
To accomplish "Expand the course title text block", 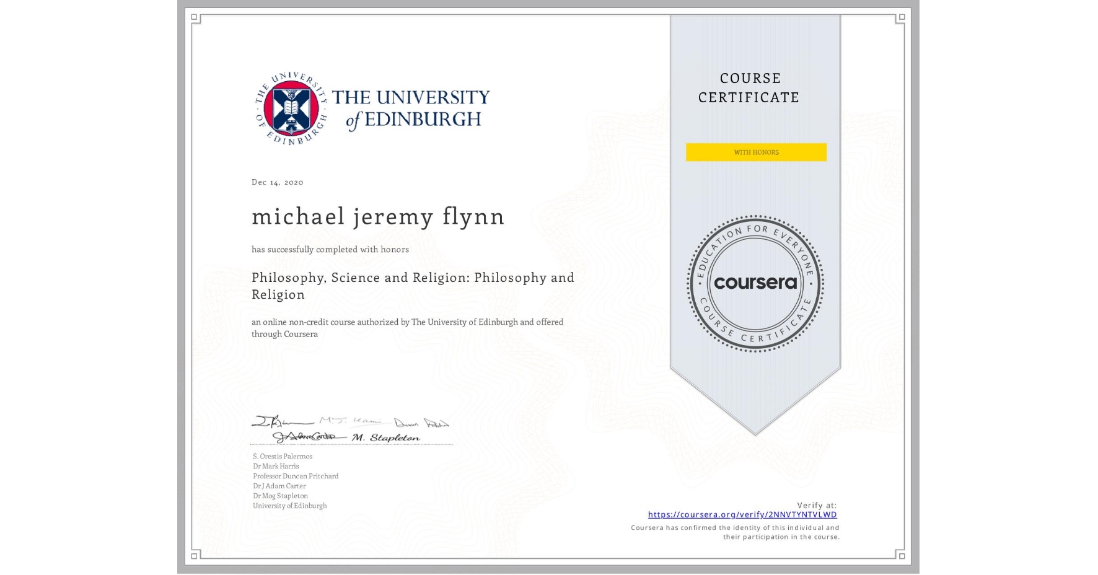I will [x=412, y=286].
